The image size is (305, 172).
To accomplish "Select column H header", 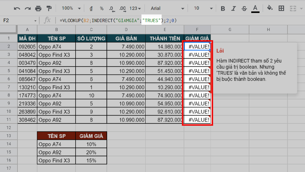I will click(x=268, y=29).
